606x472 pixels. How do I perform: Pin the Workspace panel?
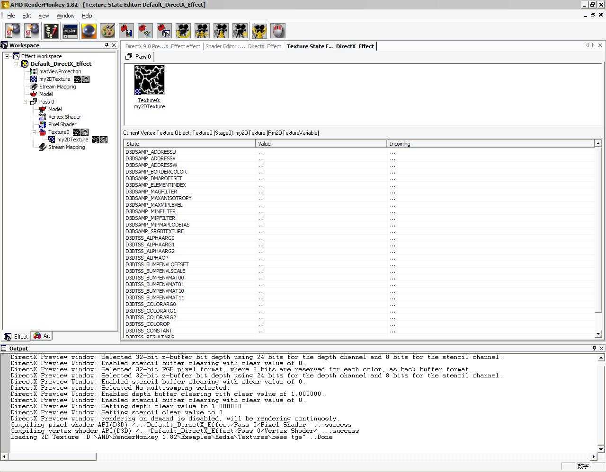[x=107, y=45]
